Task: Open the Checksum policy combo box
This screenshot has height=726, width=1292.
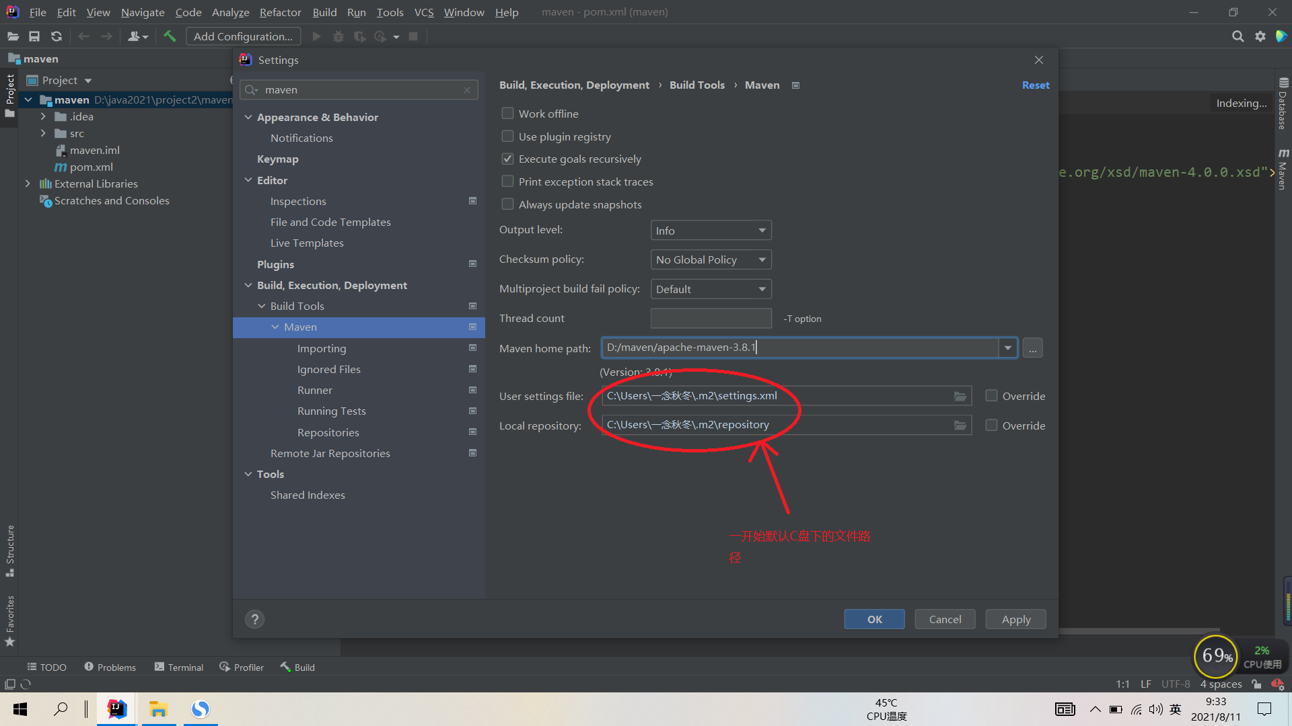Action: pos(711,259)
